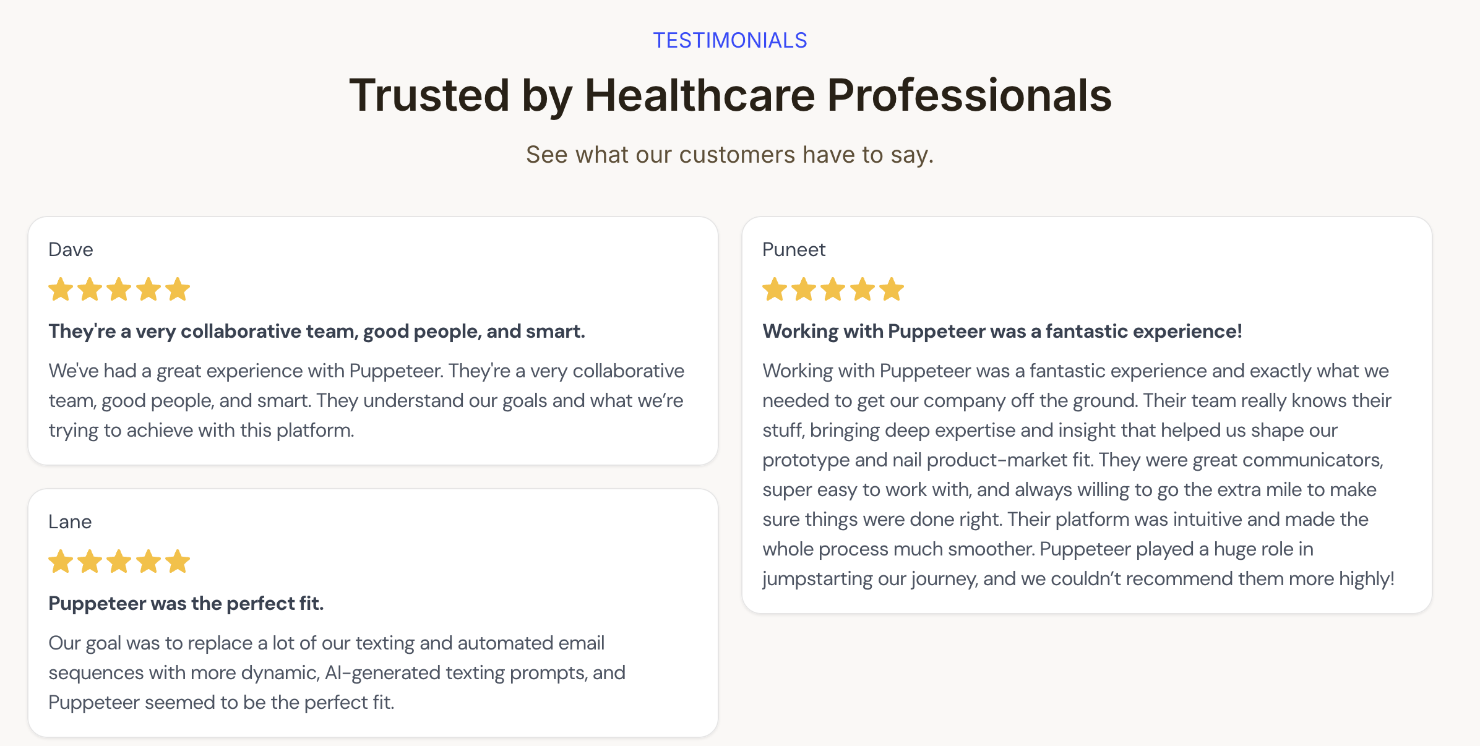This screenshot has width=1480, height=746.
Task: Click the TESTIMONIALS section label
Action: pyautogui.click(x=730, y=40)
